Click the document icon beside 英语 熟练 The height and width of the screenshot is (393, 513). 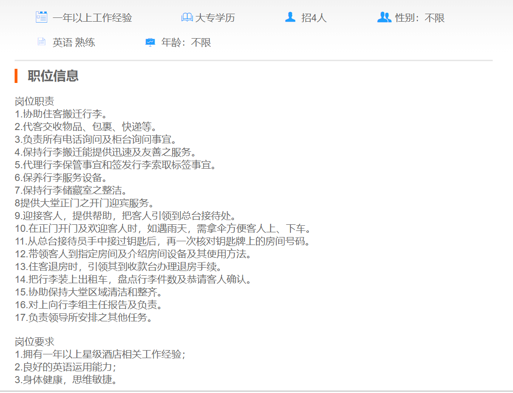point(41,42)
